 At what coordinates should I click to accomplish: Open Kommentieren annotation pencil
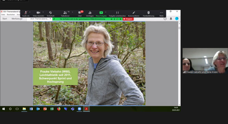pos(134,14)
